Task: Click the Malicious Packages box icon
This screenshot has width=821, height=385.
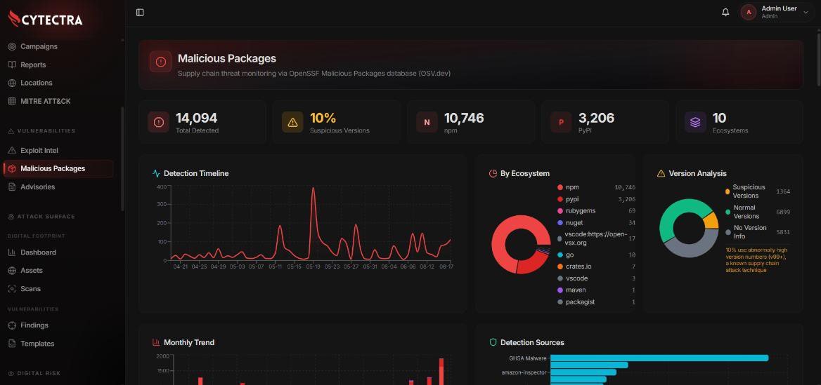Action: coord(12,169)
